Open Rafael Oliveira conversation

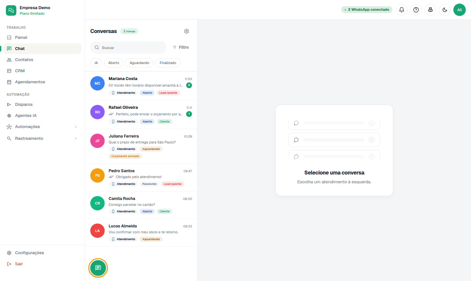[x=141, y=115]
